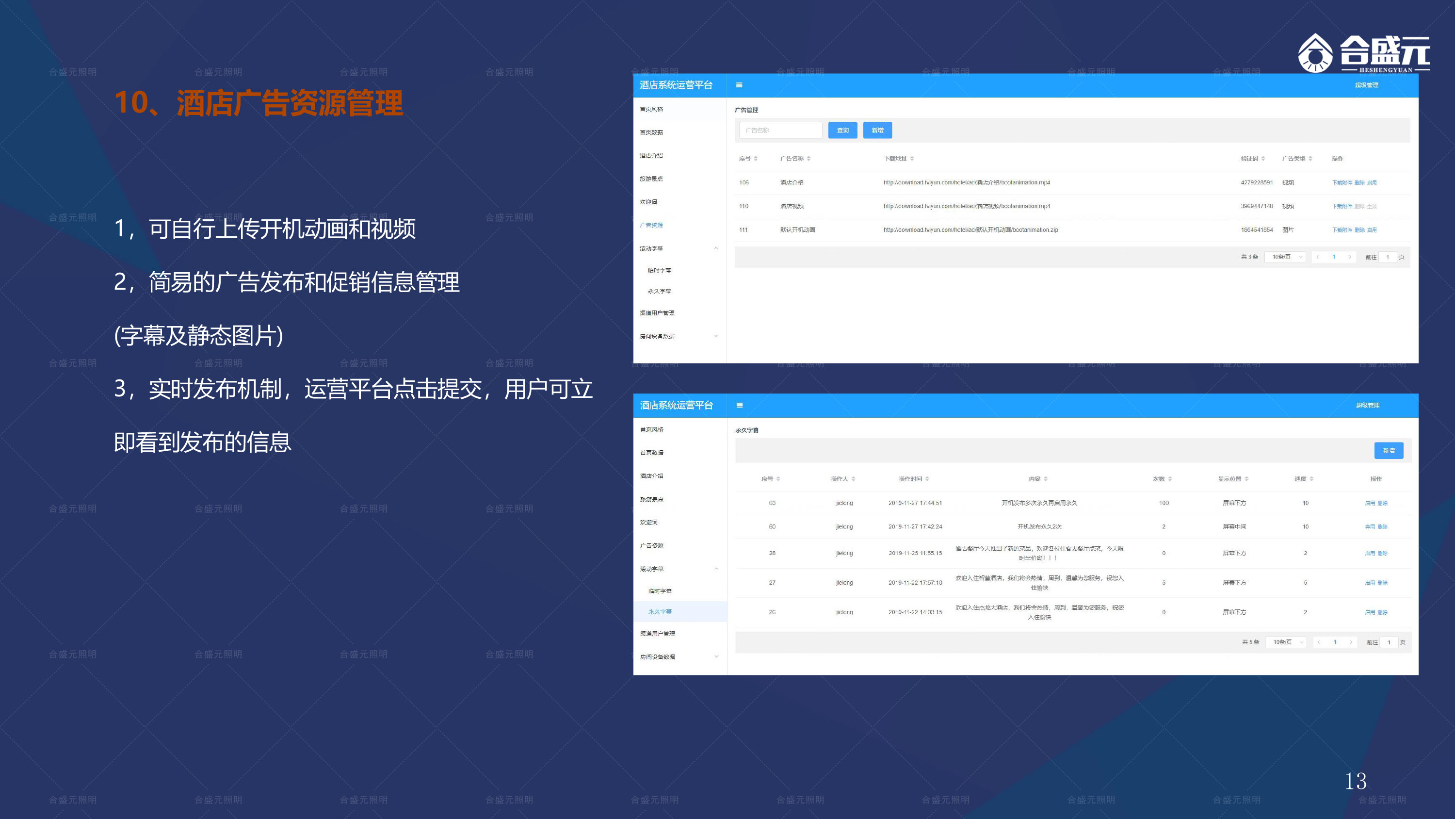Click sort icon next to 速度 header
This screenshot has width=1455, height=819.
pyautogui.click(x=1311, y=479)
